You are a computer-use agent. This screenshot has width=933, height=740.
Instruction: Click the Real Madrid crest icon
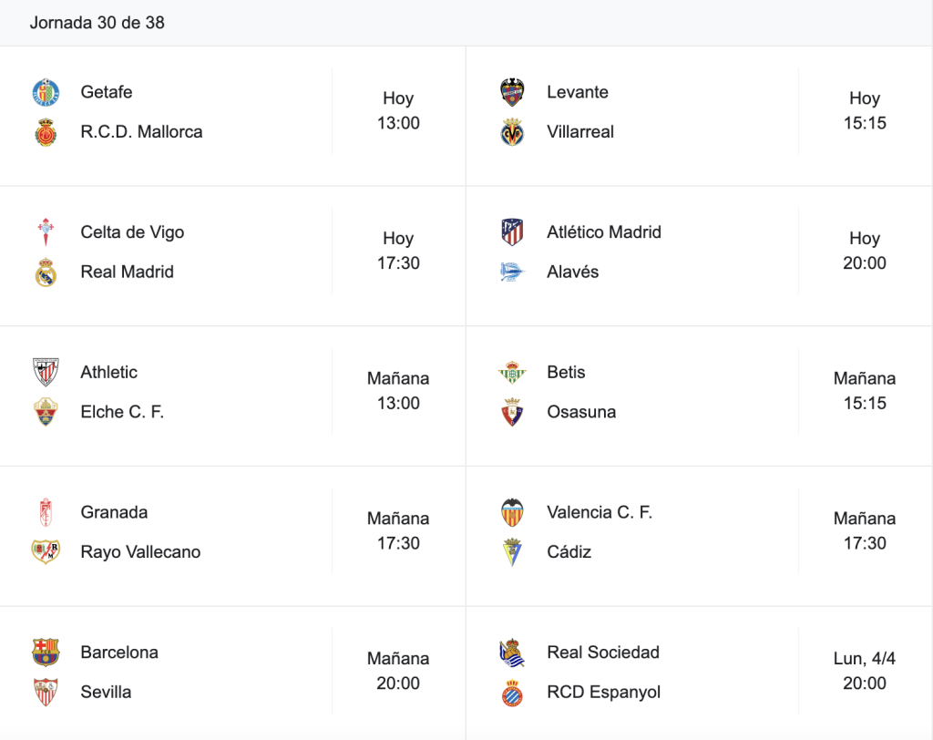pos(46,272)
